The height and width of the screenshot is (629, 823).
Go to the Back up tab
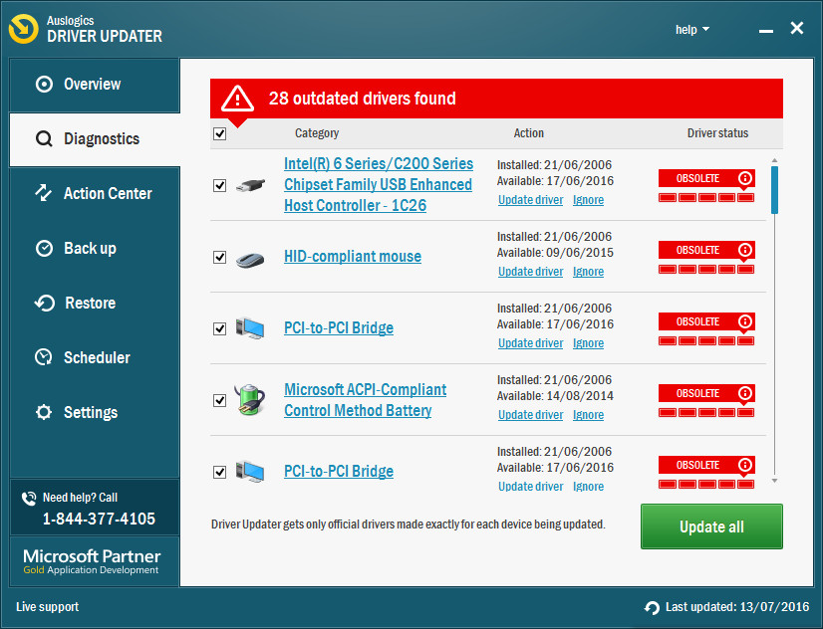95,249
